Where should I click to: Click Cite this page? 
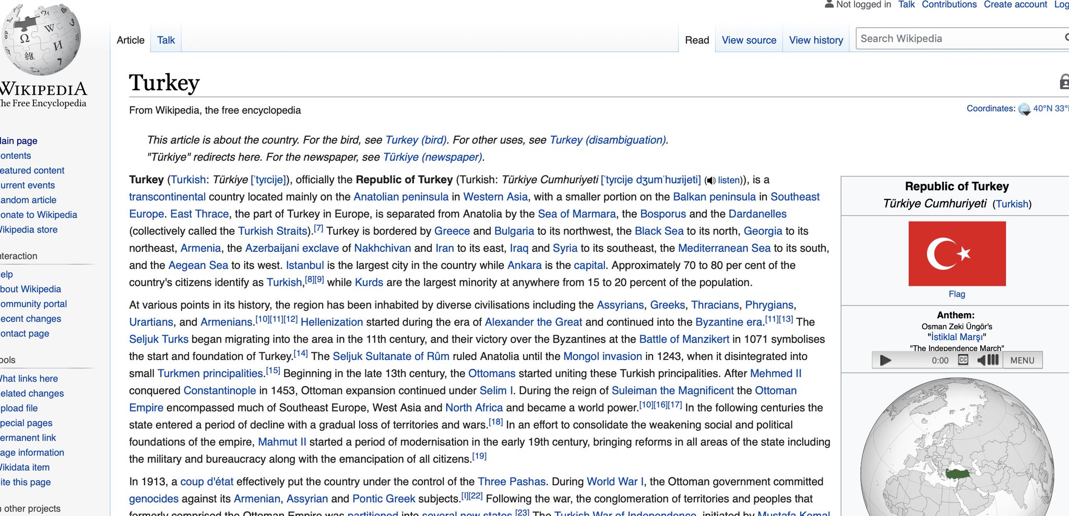[x=25, y=482]
